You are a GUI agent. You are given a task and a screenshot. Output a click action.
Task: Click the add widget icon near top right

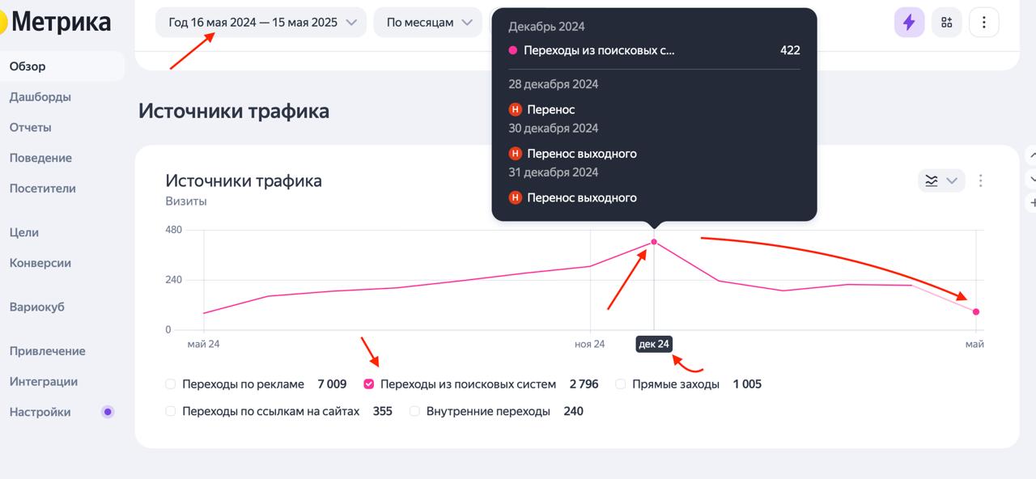tap(946, 22)
